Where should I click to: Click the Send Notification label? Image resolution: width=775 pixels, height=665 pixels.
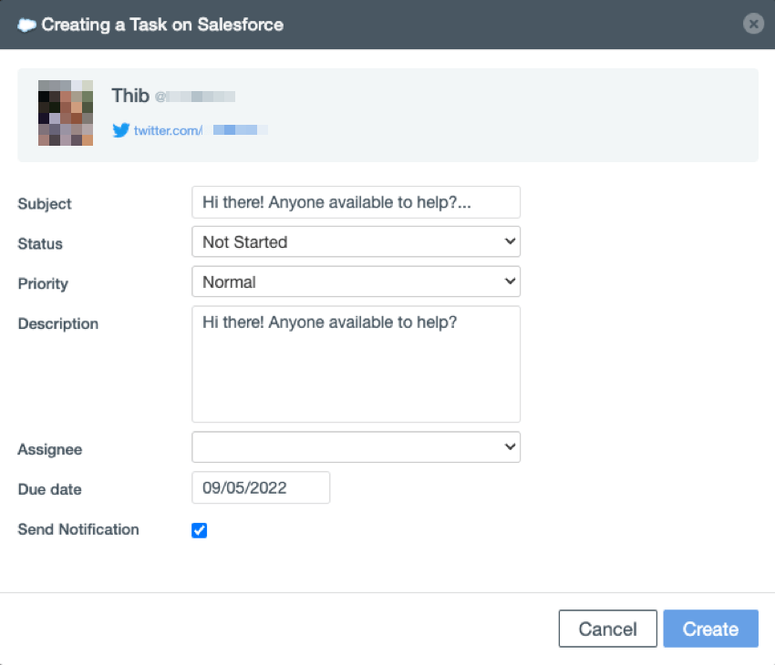tap(78, 530)
